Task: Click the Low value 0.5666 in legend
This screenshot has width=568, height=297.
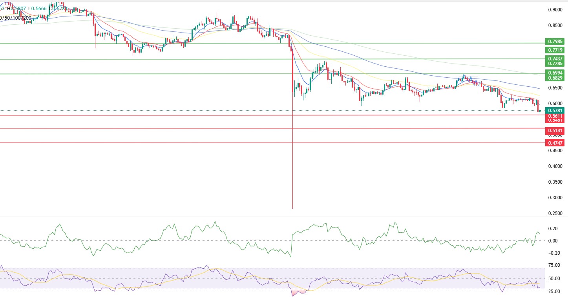Action: click(39, 8)
